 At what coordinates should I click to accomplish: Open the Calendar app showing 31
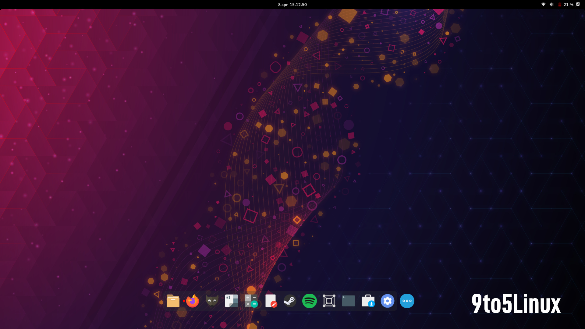coord(231,301)
